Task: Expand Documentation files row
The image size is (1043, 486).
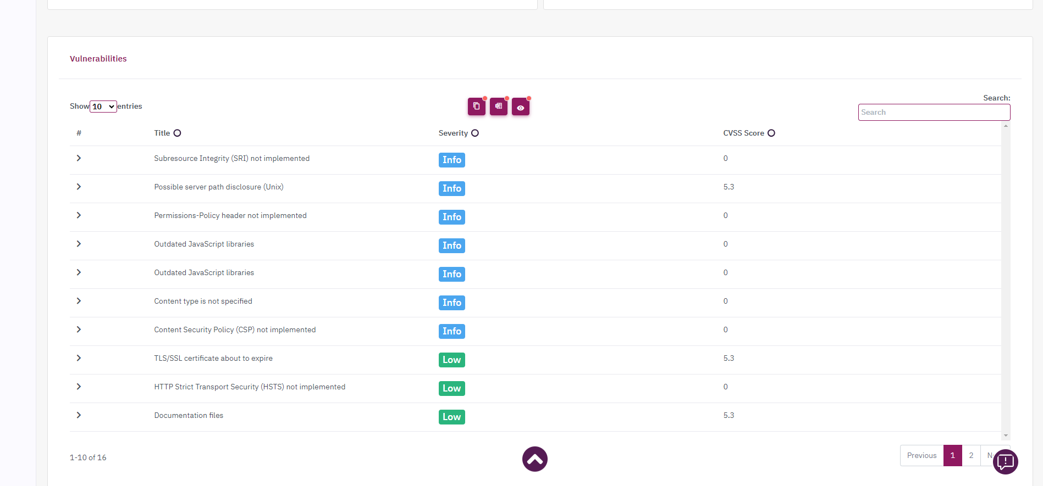Action: [x=79, y=415]
